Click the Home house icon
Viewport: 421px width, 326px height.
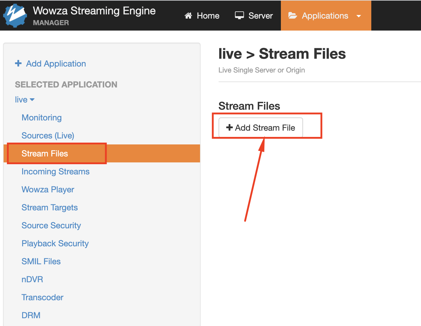[x=188, y=16]
